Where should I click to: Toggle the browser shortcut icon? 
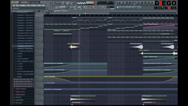point(128,3)
